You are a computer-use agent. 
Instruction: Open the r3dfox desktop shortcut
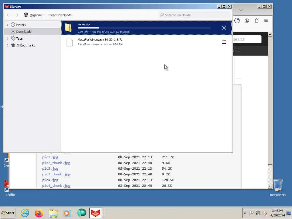coord(10,188)
